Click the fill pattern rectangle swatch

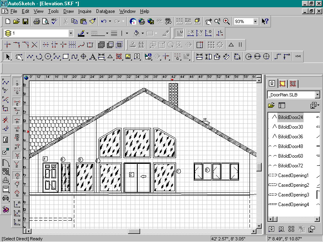(150, 33)
